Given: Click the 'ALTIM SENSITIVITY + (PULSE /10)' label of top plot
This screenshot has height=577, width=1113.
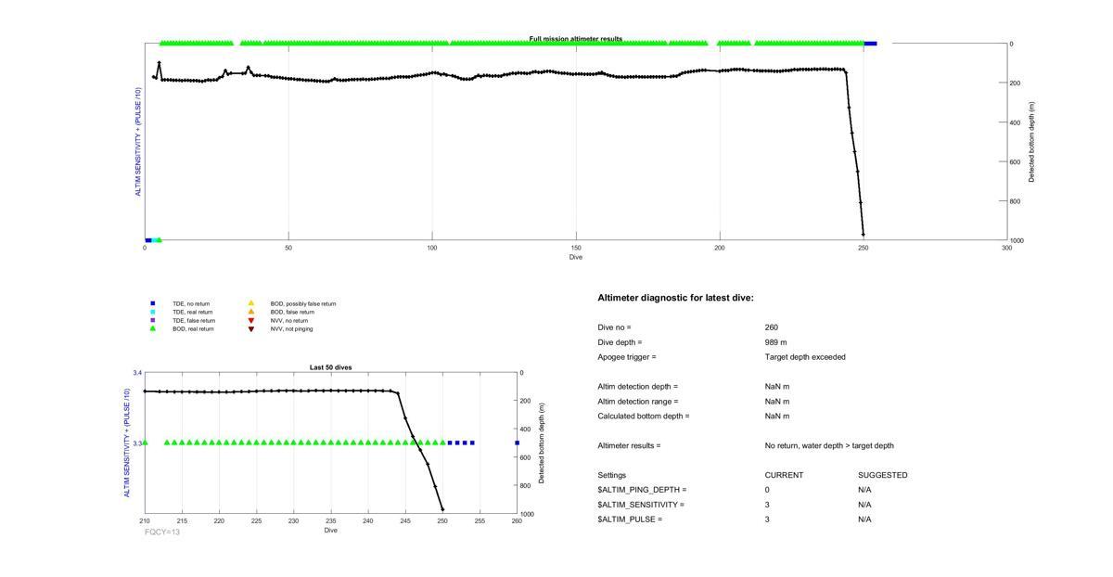Looking at the screenshot, I should (x=138, y=142).
